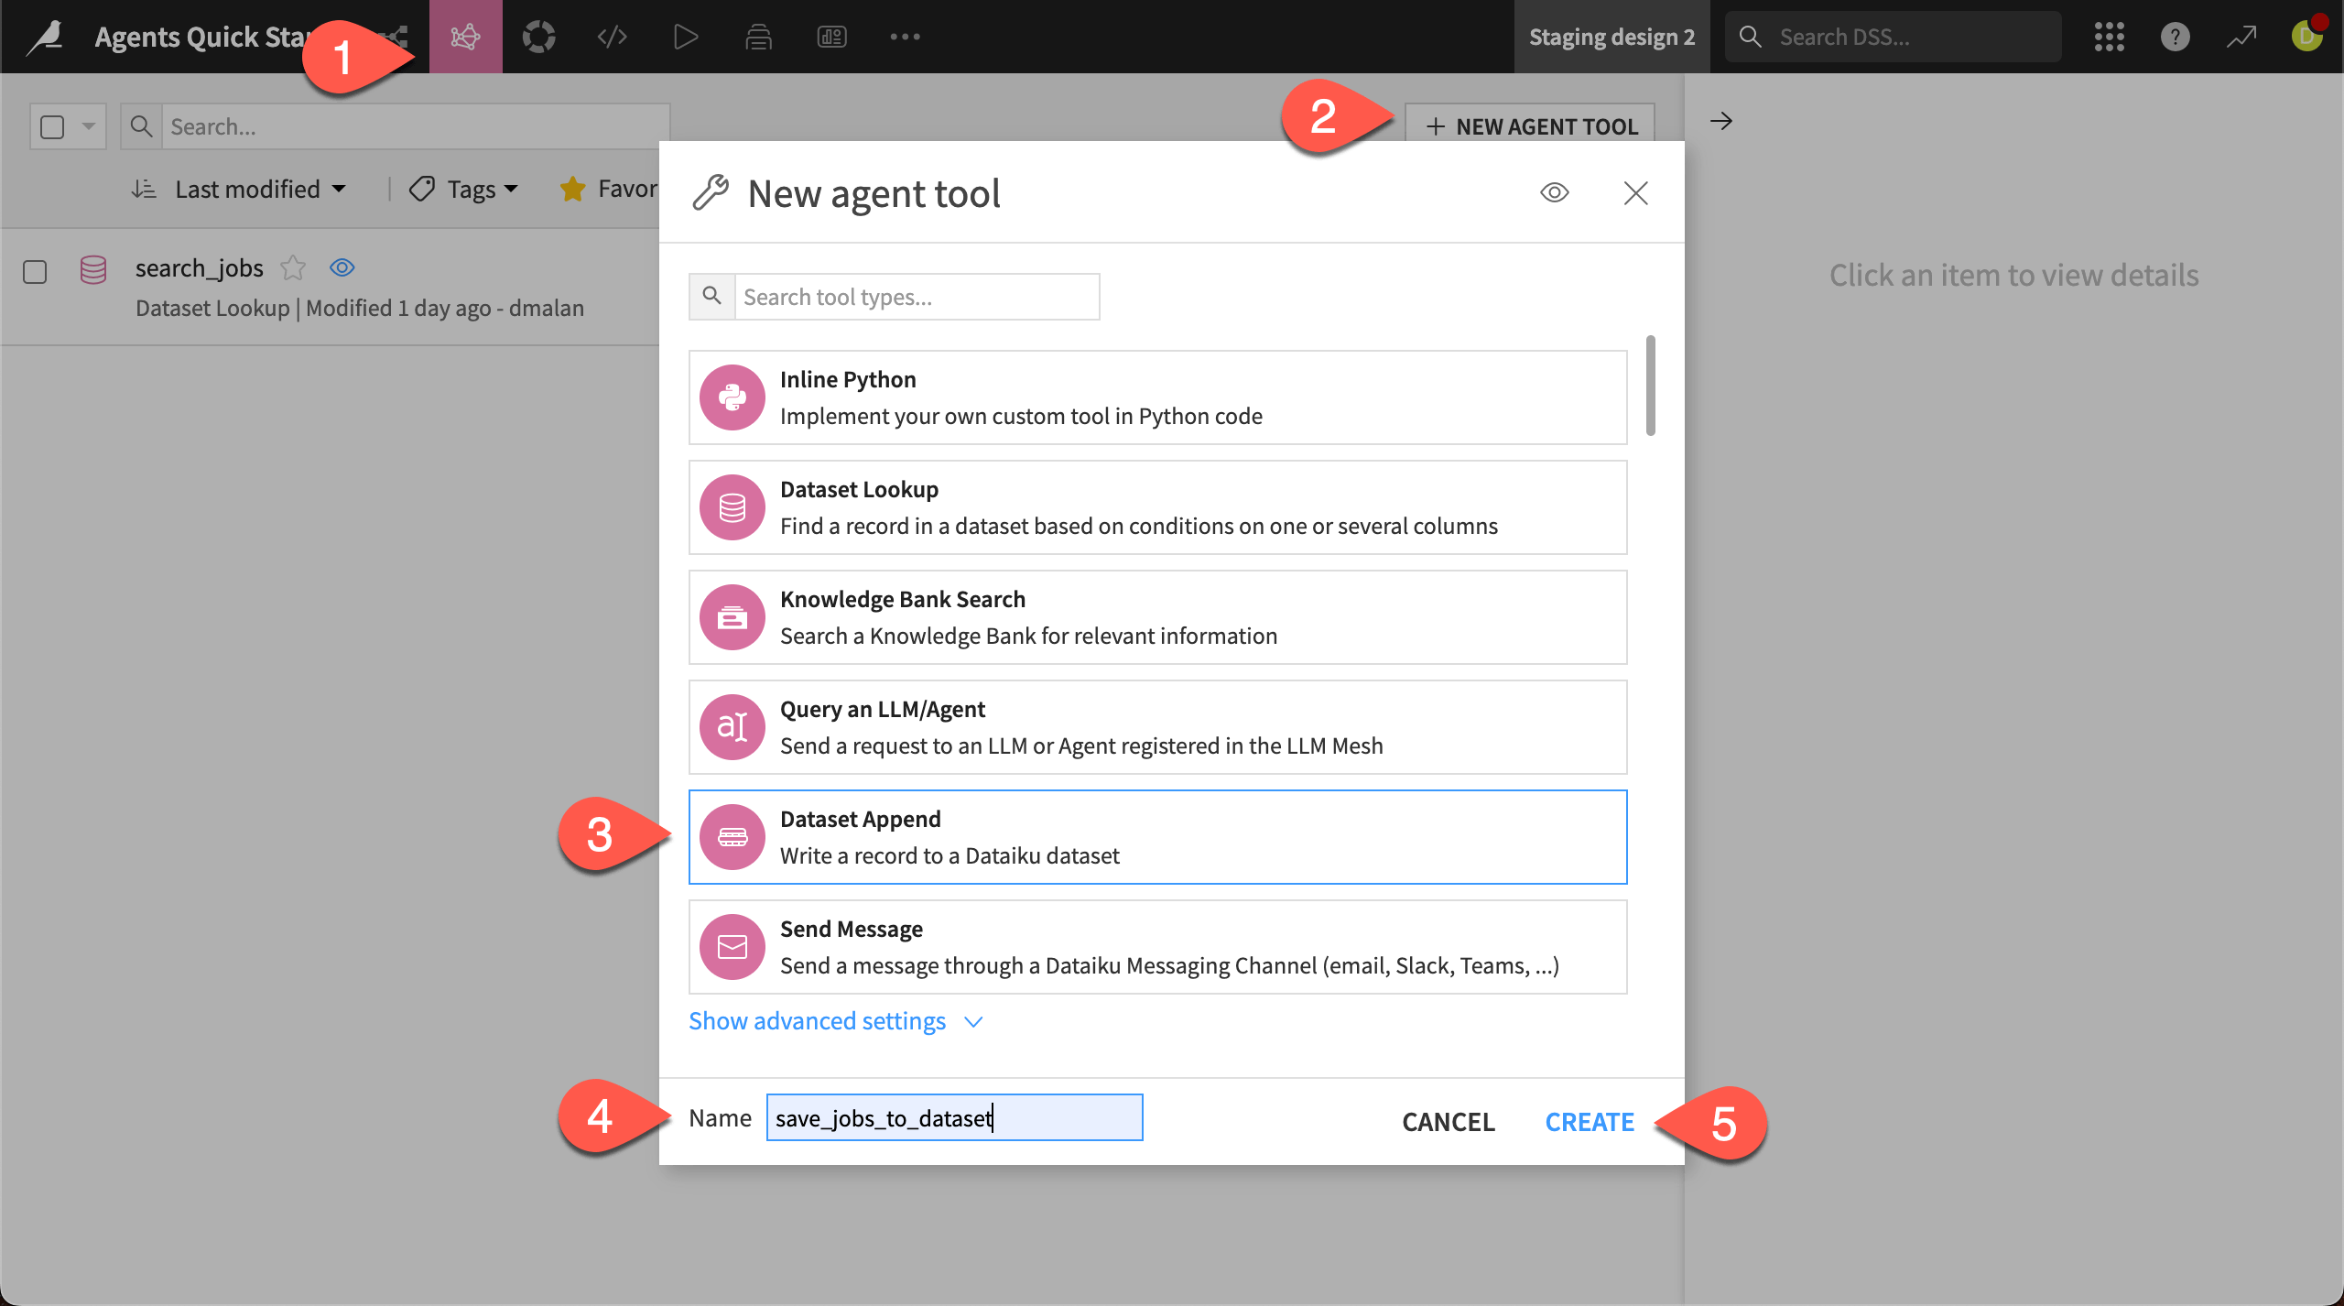This screenshot has width=2344, height=1306.
Task: Click the help question mark icon
Action: click(x=2176, y=37)
